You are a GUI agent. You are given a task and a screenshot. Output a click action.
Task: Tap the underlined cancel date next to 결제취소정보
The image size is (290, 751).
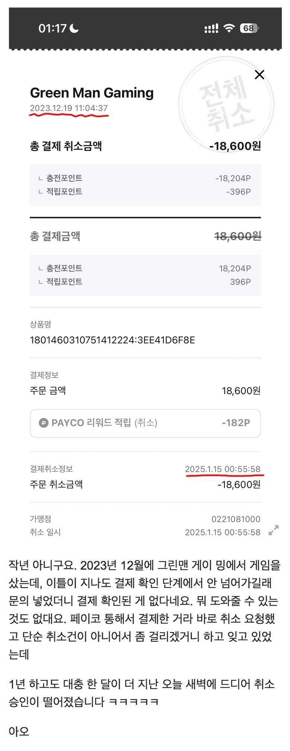[223, 469]
